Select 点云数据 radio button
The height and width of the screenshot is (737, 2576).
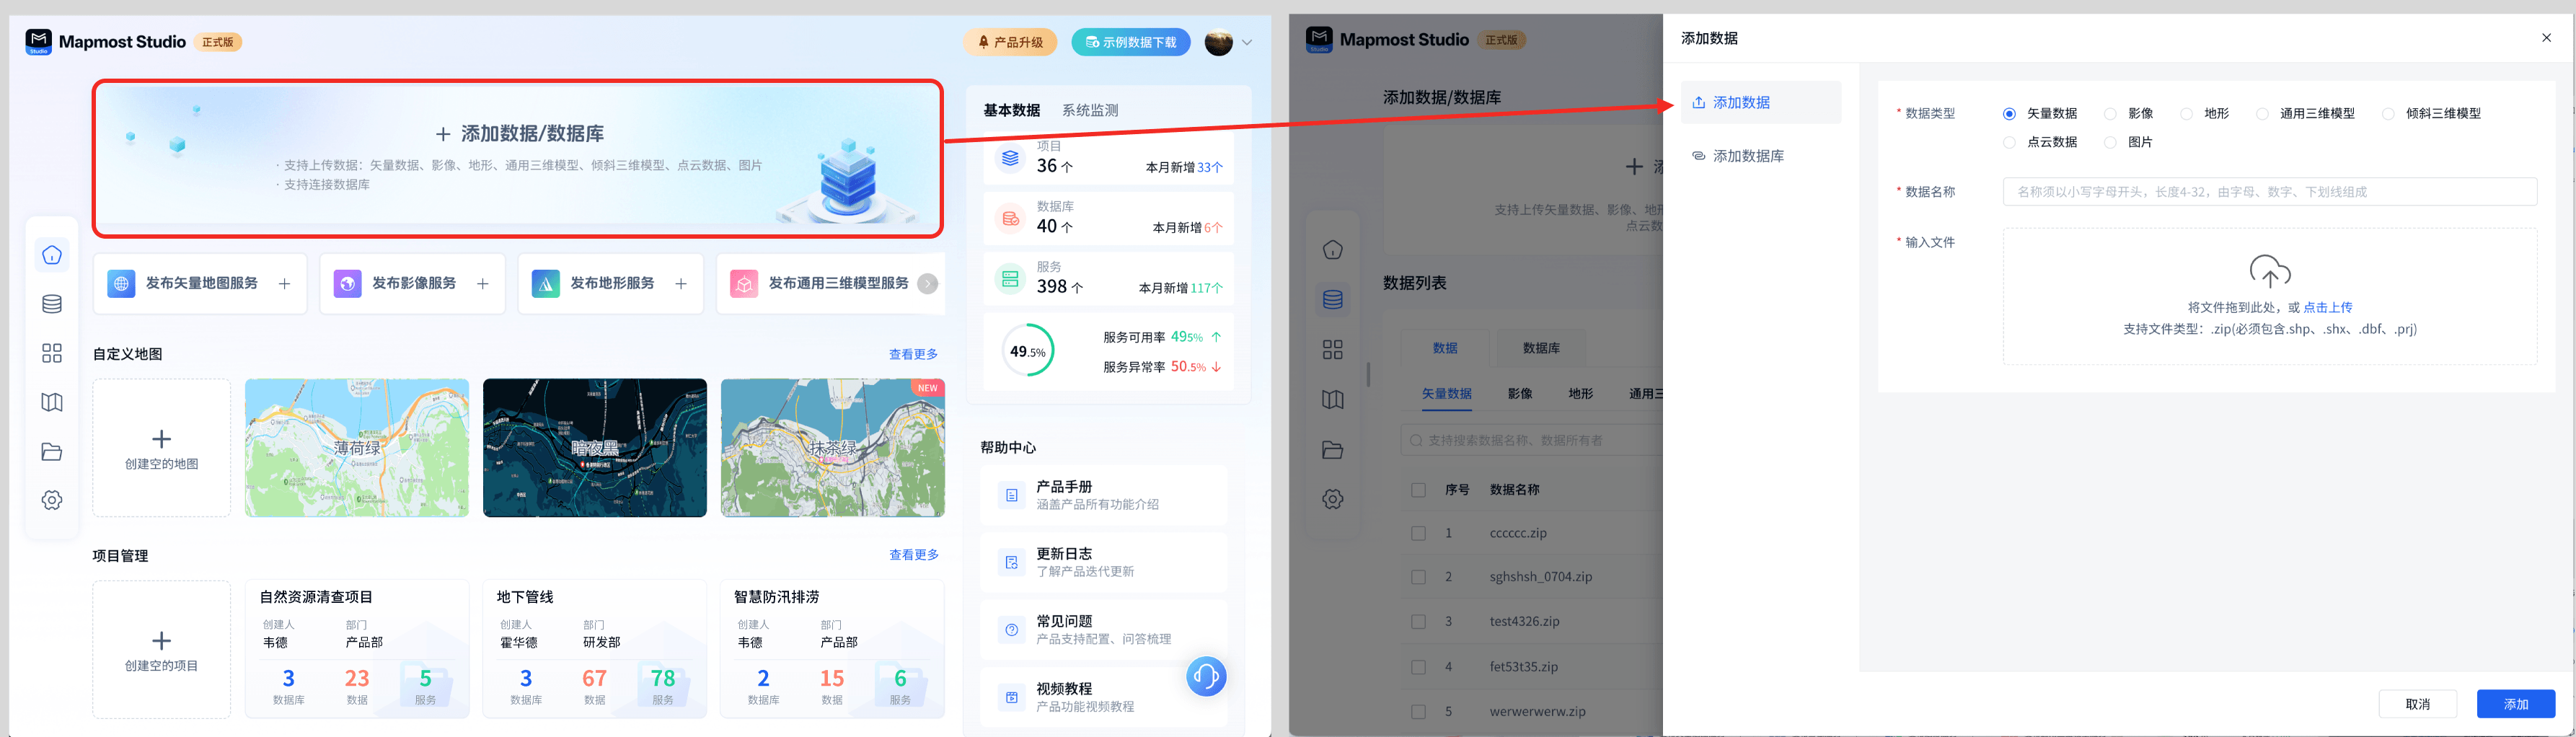tap(2009, 143)
